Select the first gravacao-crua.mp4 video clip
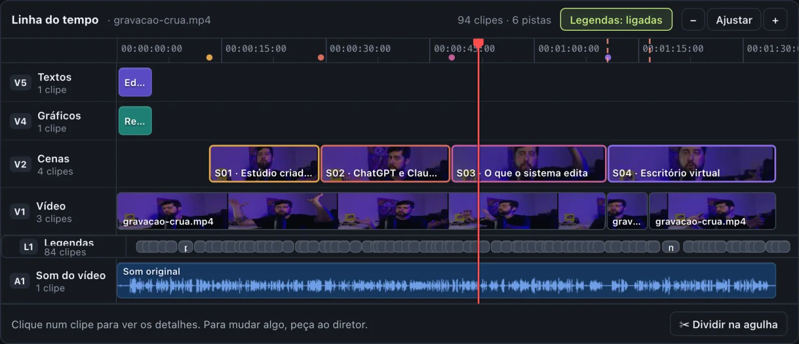 (361, 211)
